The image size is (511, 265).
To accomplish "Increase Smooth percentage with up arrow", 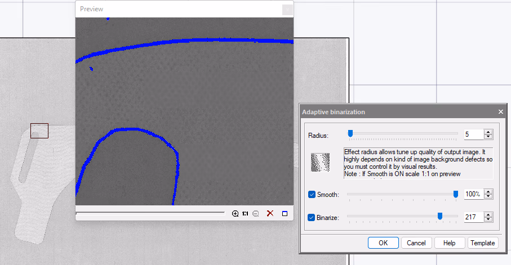I will point(488,192).
